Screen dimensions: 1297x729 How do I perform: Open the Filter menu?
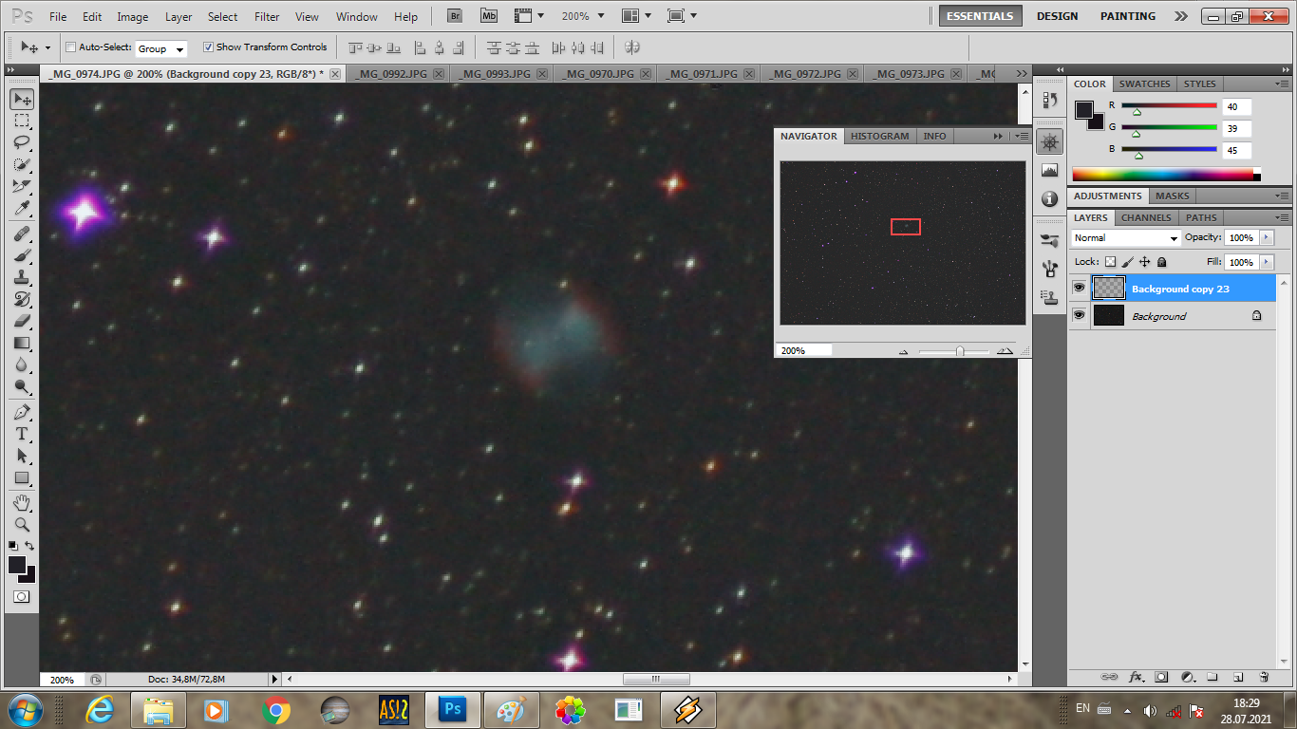coord(268,16)
